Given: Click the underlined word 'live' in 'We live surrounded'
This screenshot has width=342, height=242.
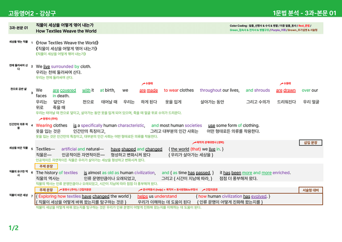Looking at the screenshot, I should click(46, 66).
